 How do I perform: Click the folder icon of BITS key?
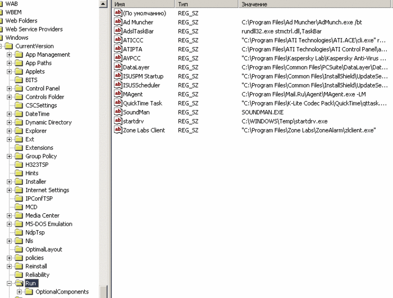pos(19,80)
